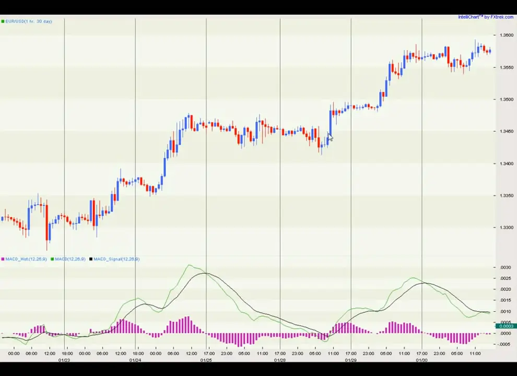Click the 17:00 time label above 01/30
The height and width of the screenshot is (376, 517).
click(x=422, y=354)
